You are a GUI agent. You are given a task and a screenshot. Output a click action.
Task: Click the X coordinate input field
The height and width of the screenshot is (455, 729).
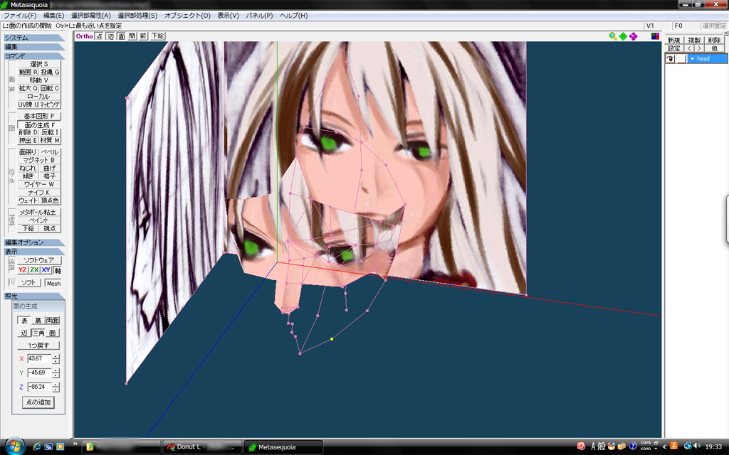pos(39,358)
